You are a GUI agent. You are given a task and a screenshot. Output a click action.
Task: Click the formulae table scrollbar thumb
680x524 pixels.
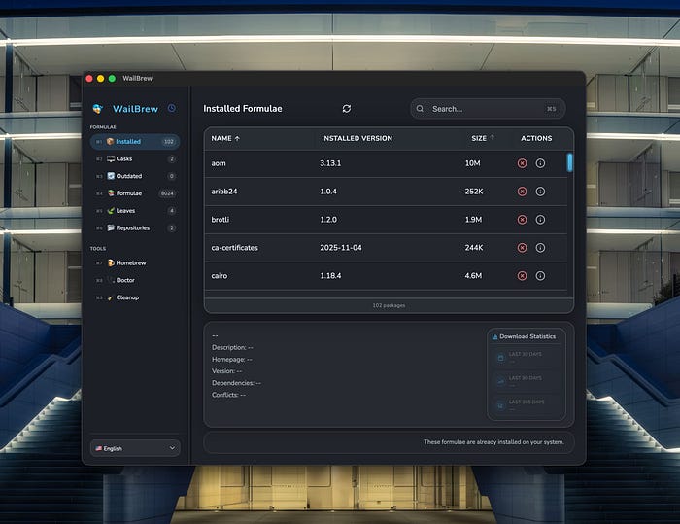[570, 162]
